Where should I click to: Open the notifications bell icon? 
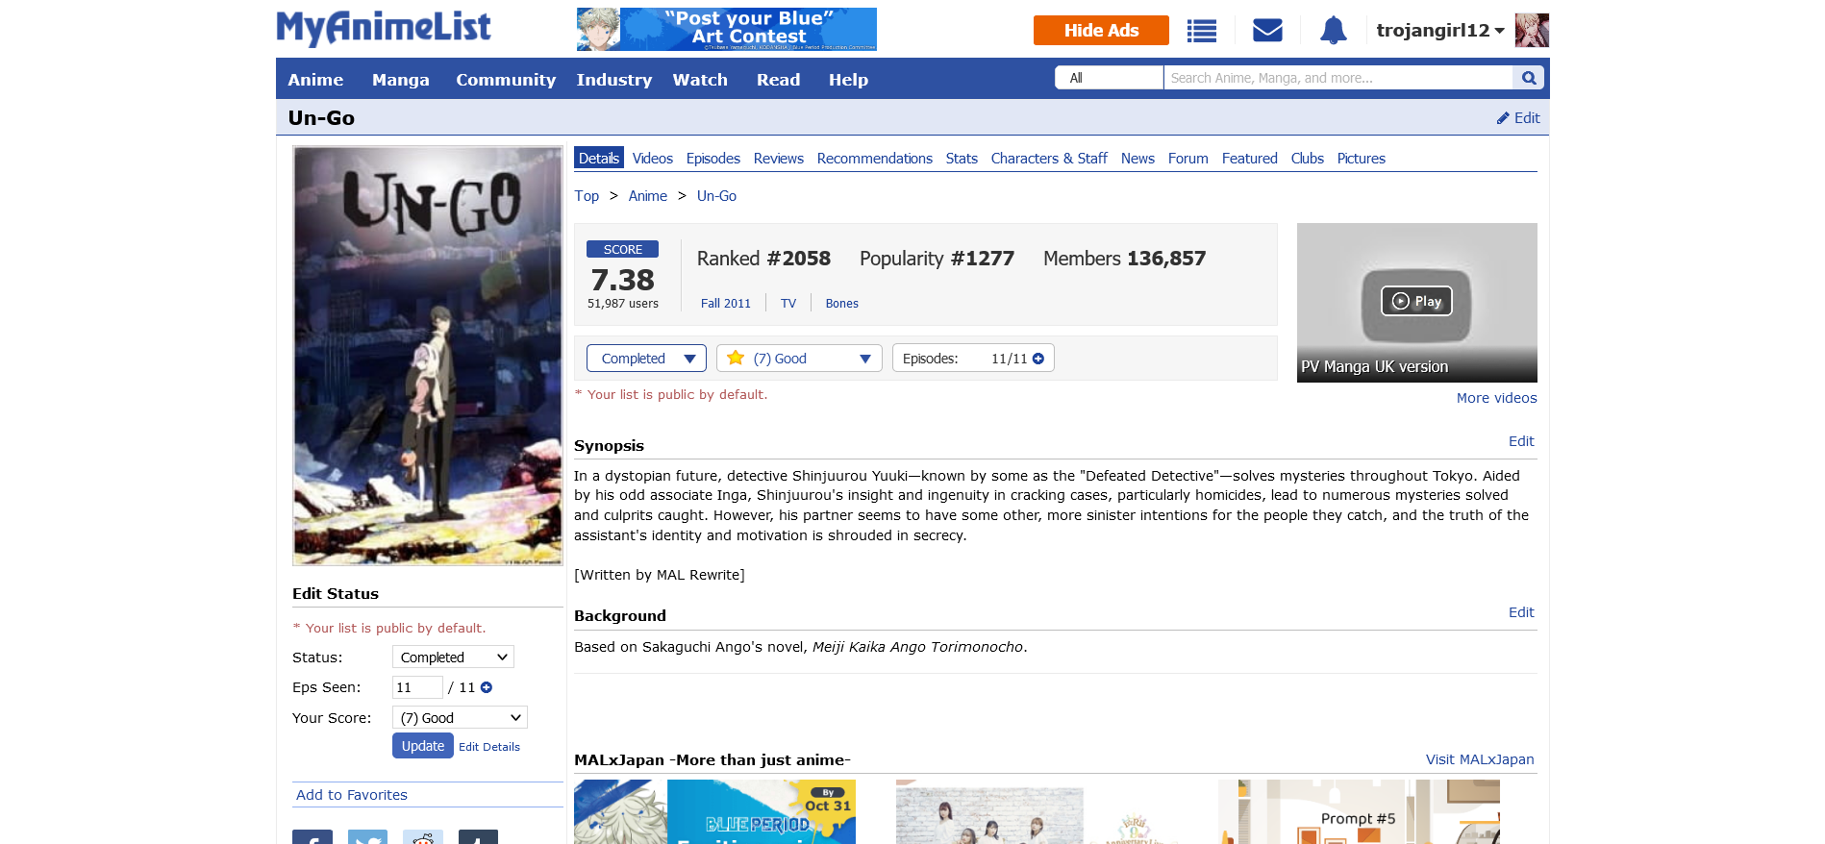click(1333, 31)
